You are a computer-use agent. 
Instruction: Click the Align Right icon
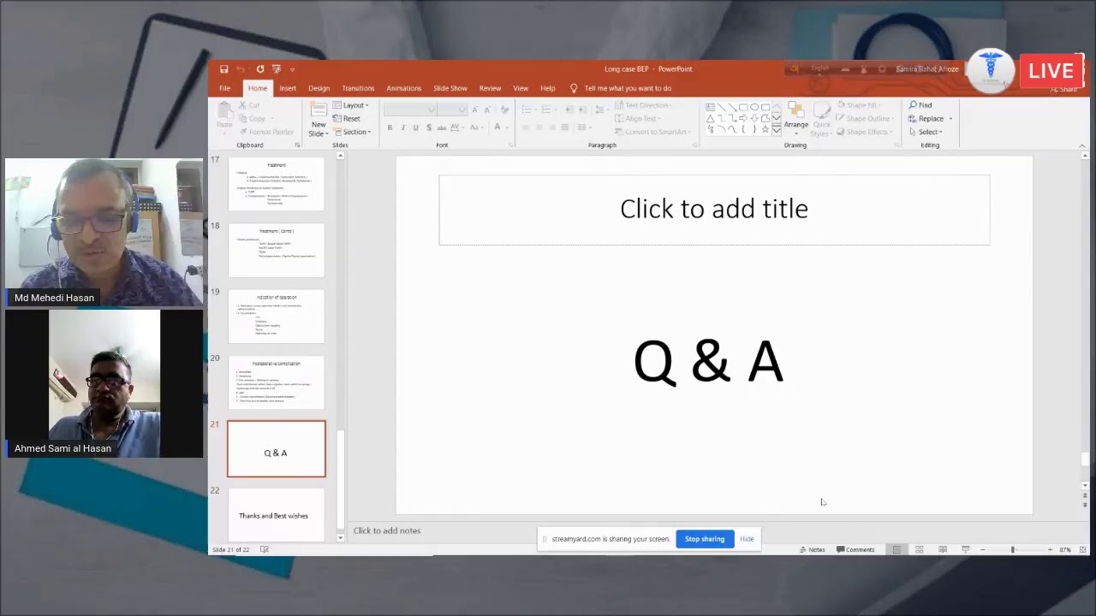(x=551, y=127)
